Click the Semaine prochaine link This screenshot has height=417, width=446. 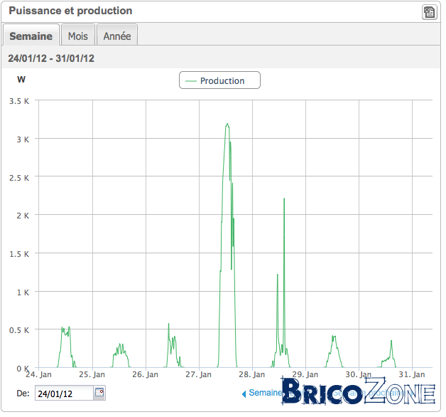click(x=373, y=393)
